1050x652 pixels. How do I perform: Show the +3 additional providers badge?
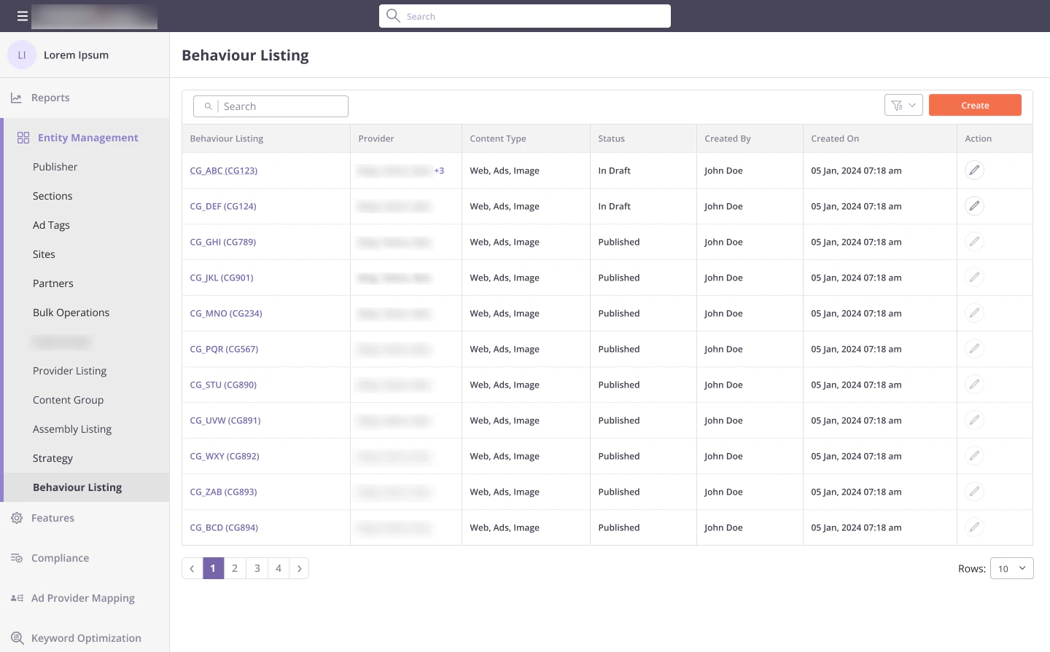tap(439, 170)
